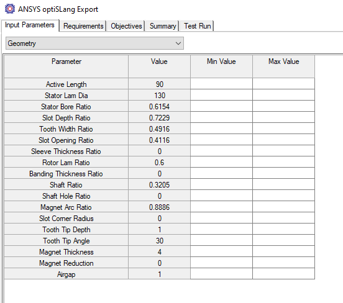
Task: Click the Max Value column header
Action: 284,66
